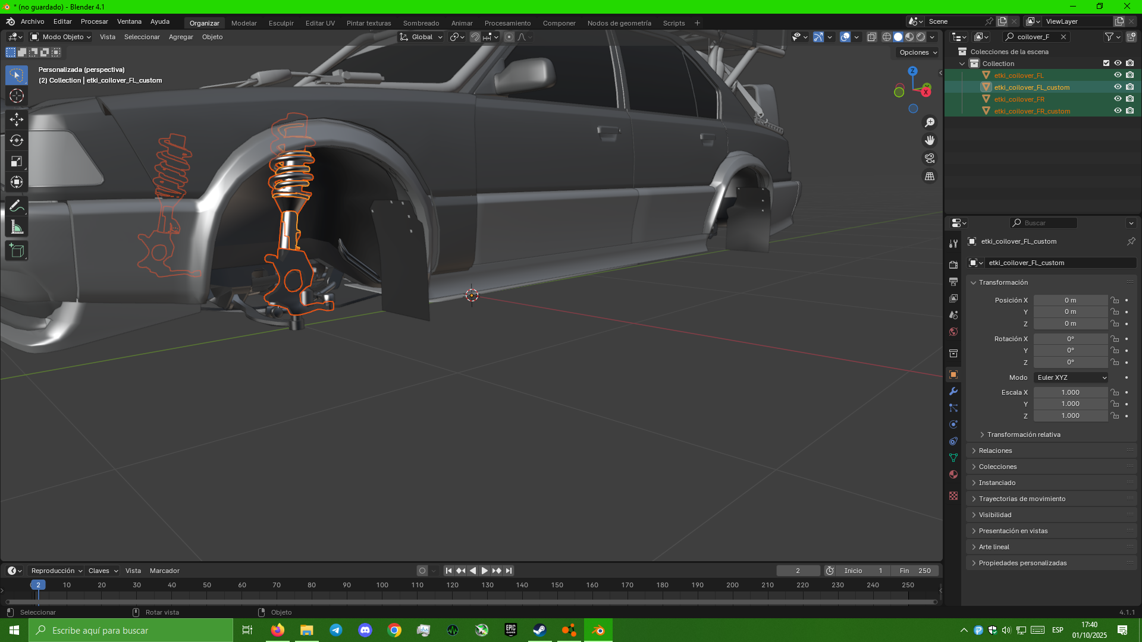Click zoom magnifier viewport gizmo
The image size is (1142, 642).
(x=930, y=122)
